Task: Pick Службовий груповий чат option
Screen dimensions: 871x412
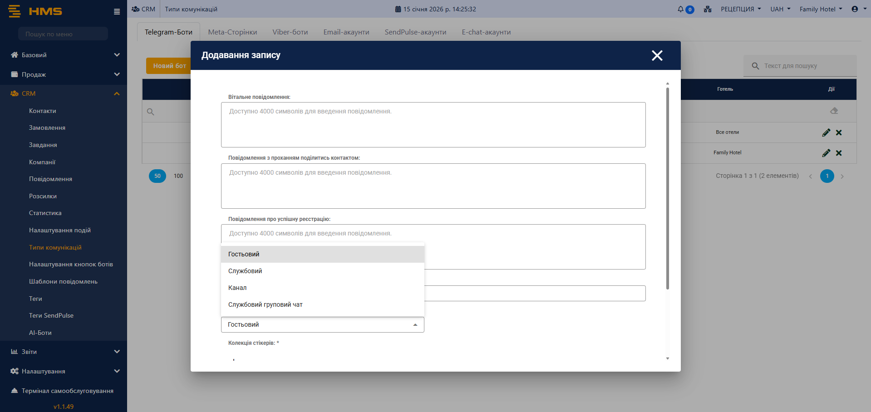Action: (x=265, y=304)
